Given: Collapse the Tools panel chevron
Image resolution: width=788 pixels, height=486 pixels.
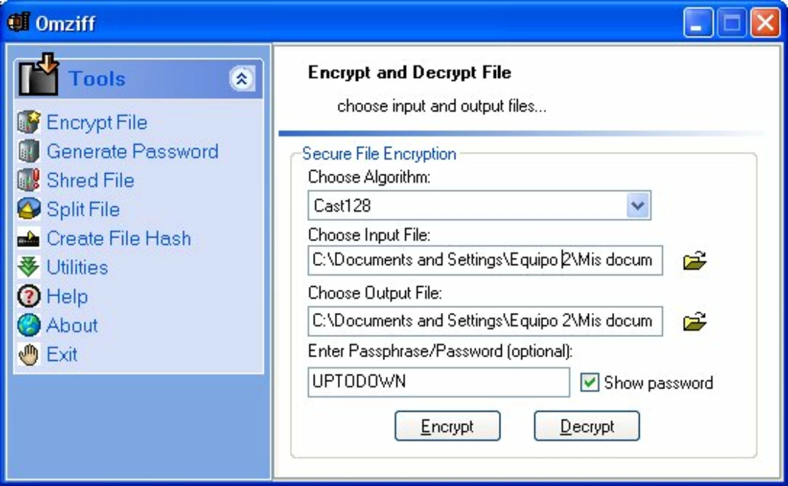Looking at the screenshot, I should click(x=242, y=79).
